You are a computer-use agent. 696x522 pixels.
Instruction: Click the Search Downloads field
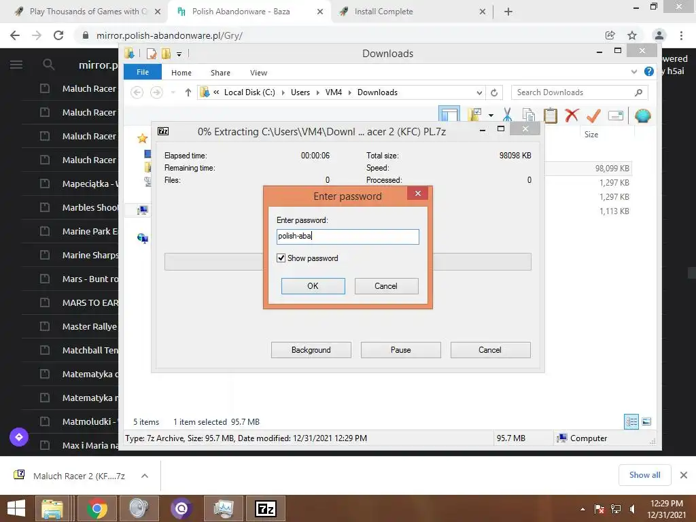(x=579, y=92)
